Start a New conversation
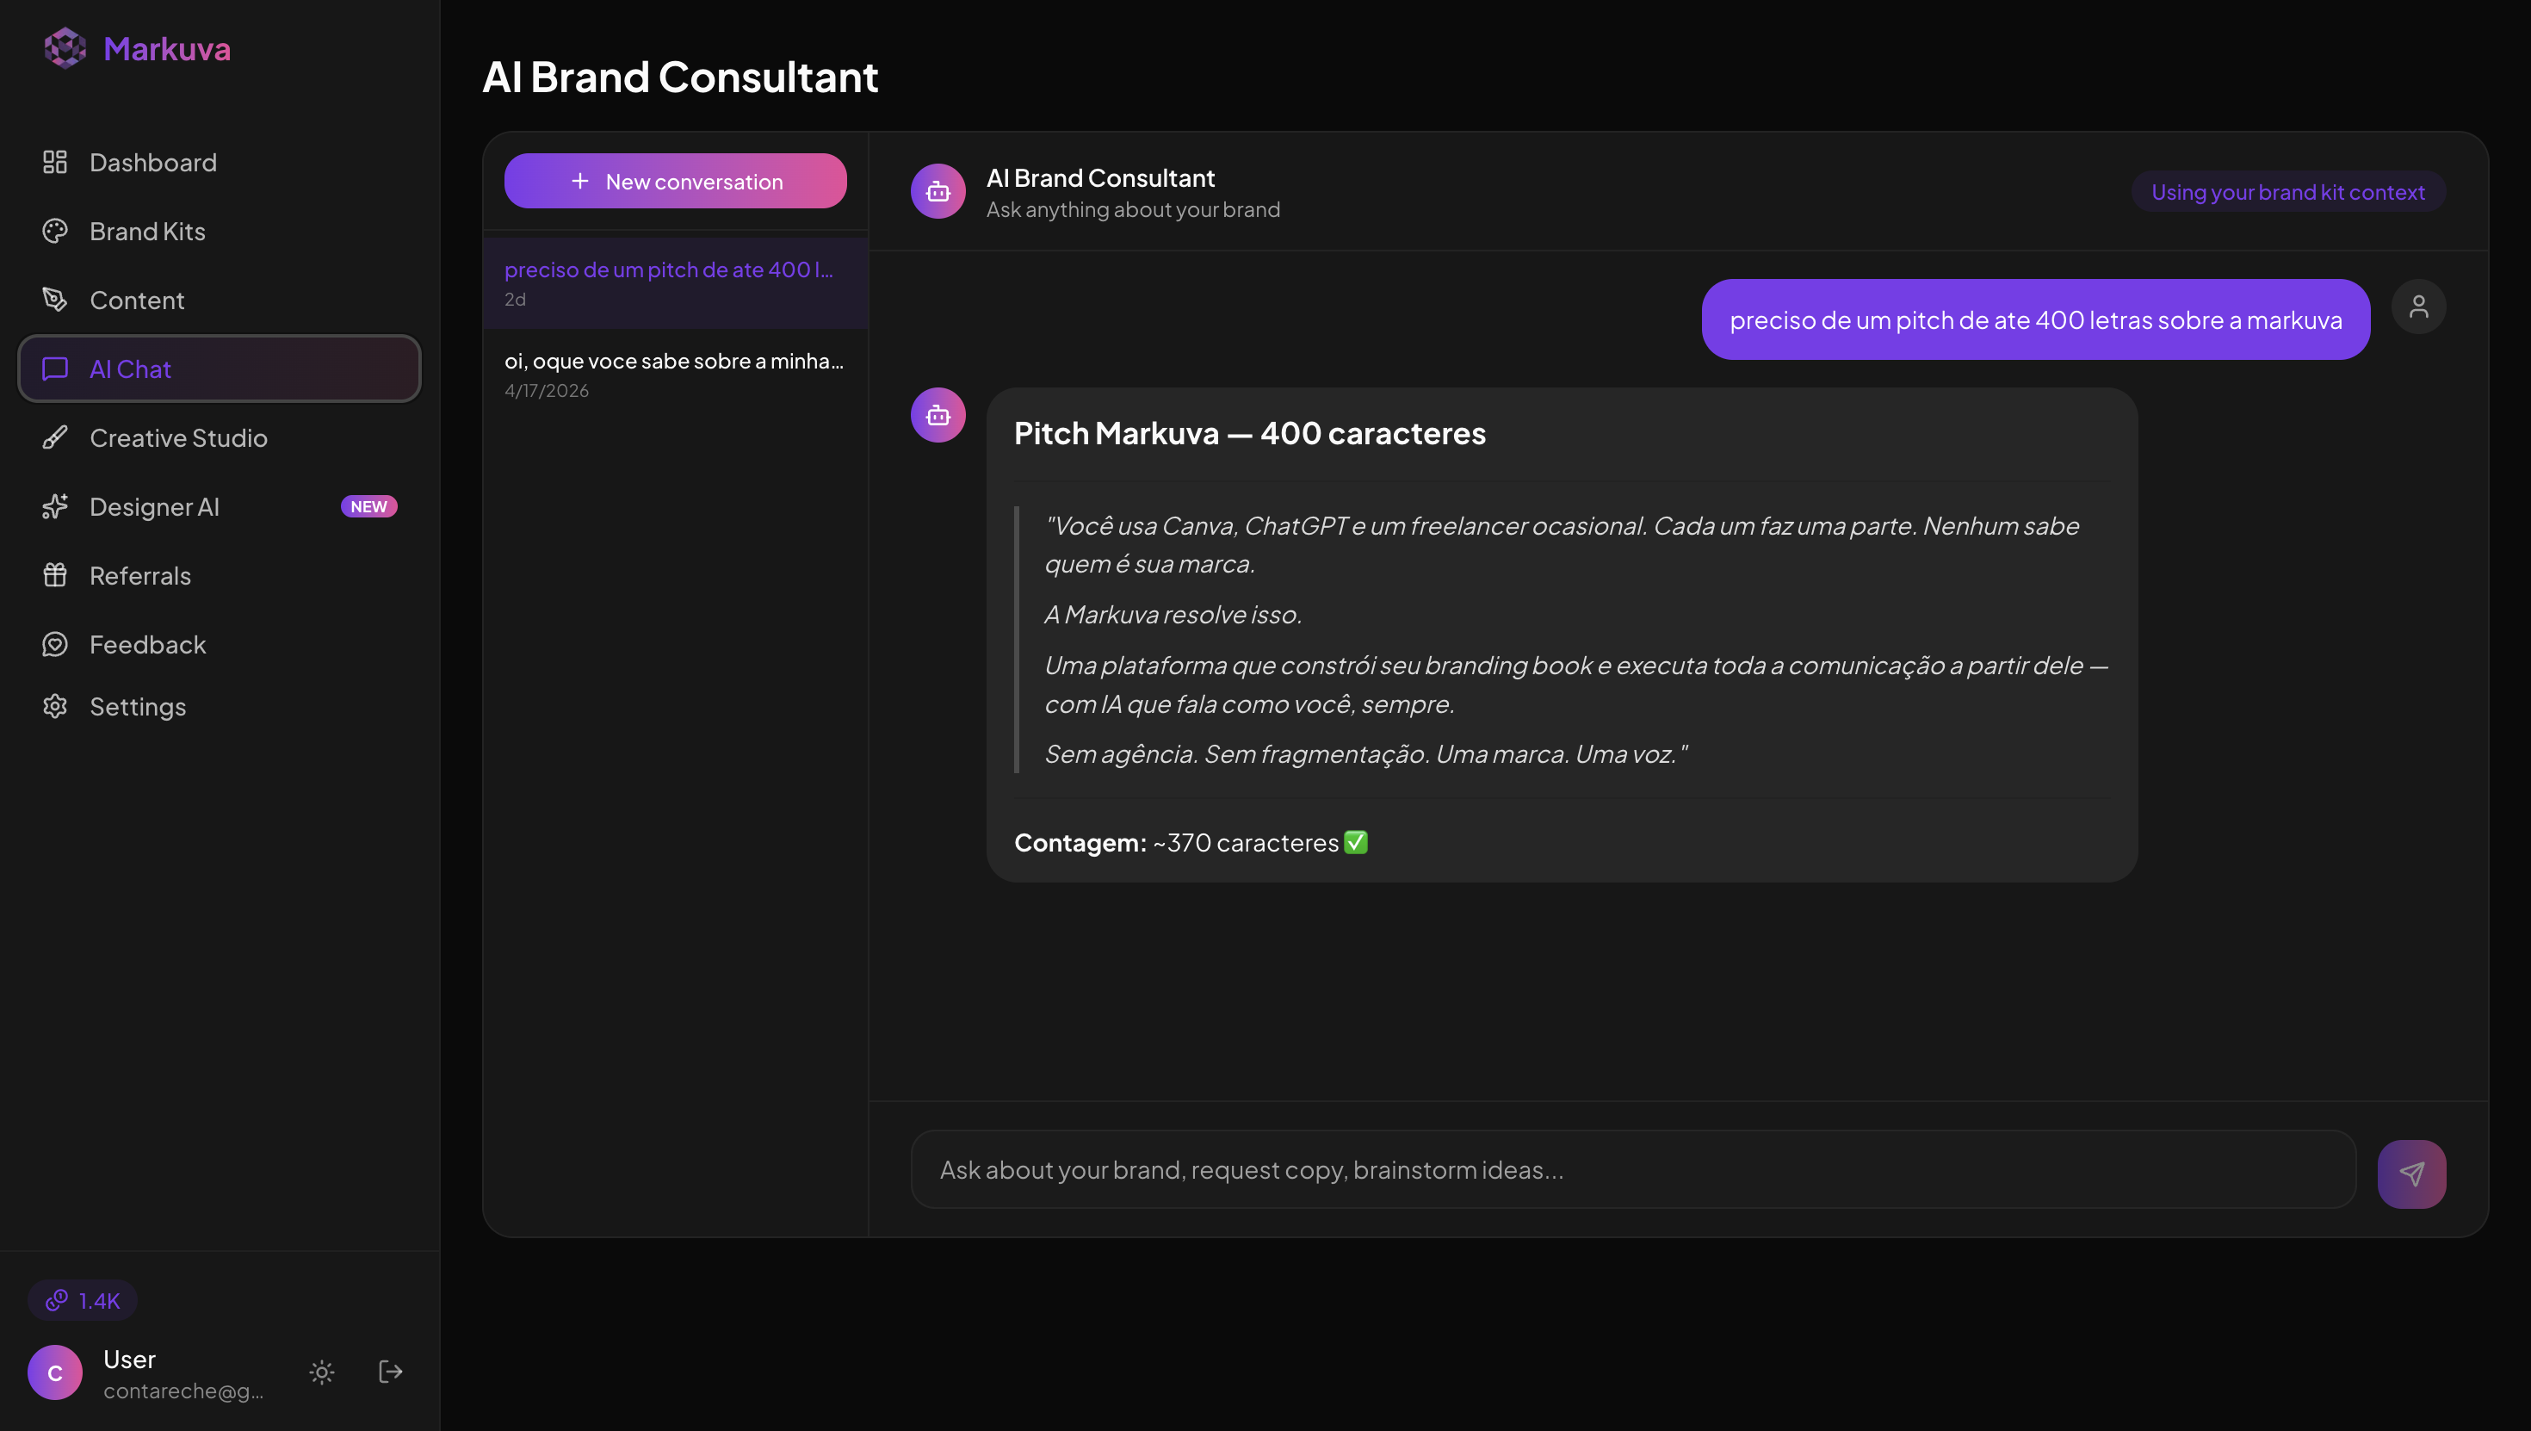The image size is (2531, 1431). pos(675,181)
